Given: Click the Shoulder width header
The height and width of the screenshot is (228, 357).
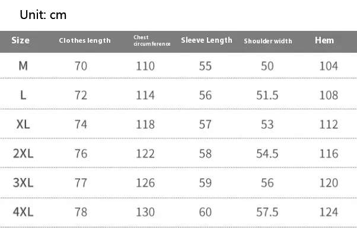Looking at the screenshot, I should tap(268, 41).
